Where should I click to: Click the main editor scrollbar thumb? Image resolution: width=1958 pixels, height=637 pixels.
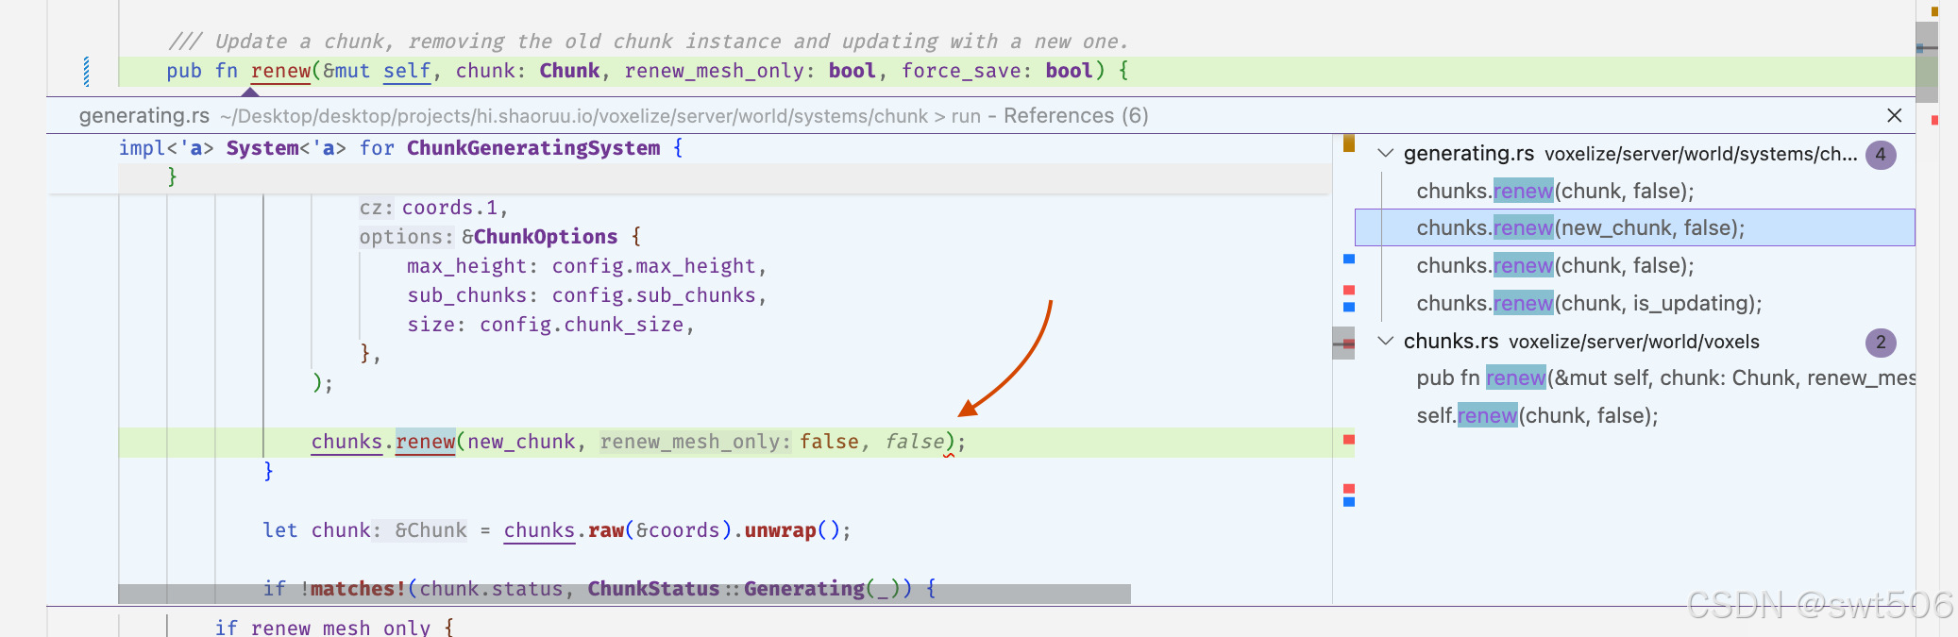click(x=1927, y=61)
